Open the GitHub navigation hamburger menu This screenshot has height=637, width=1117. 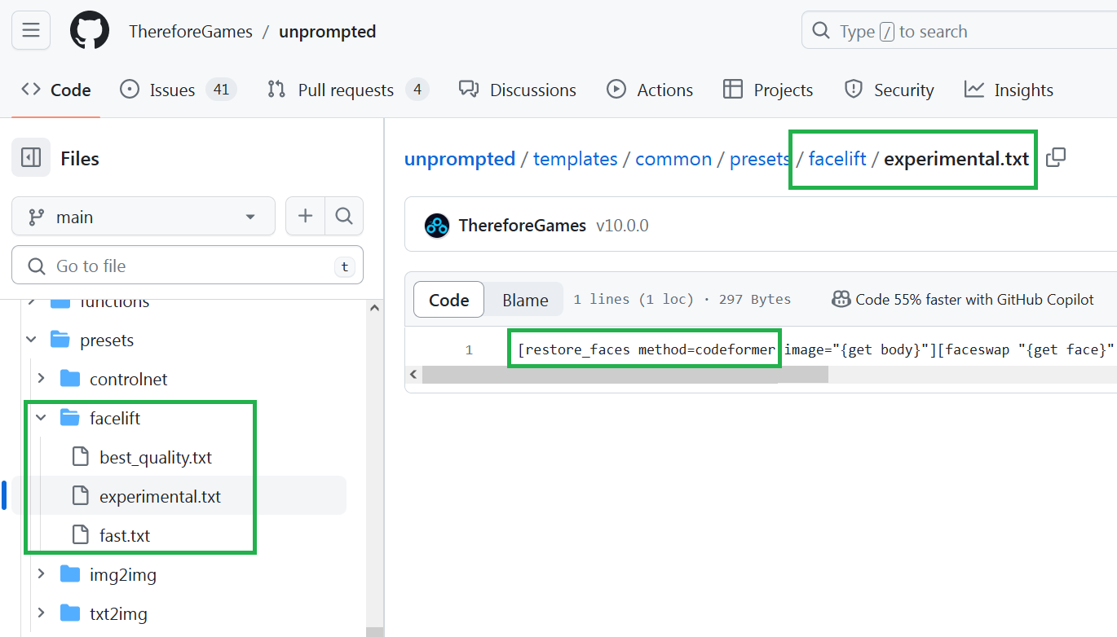(x=30, y=30)
